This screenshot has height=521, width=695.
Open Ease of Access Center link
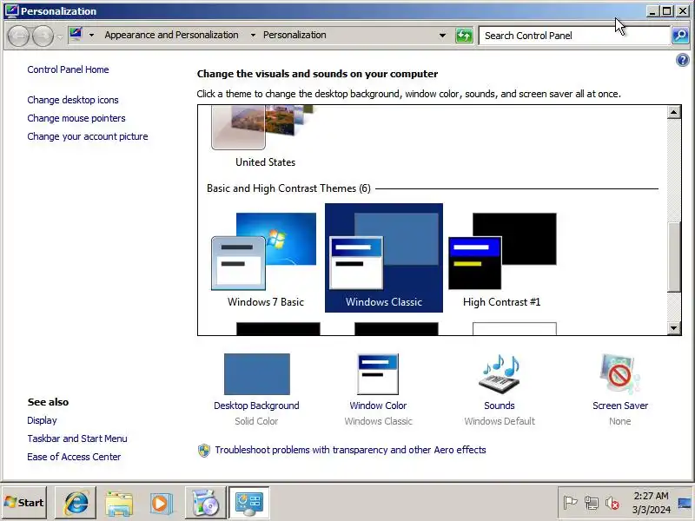[74, 457]
